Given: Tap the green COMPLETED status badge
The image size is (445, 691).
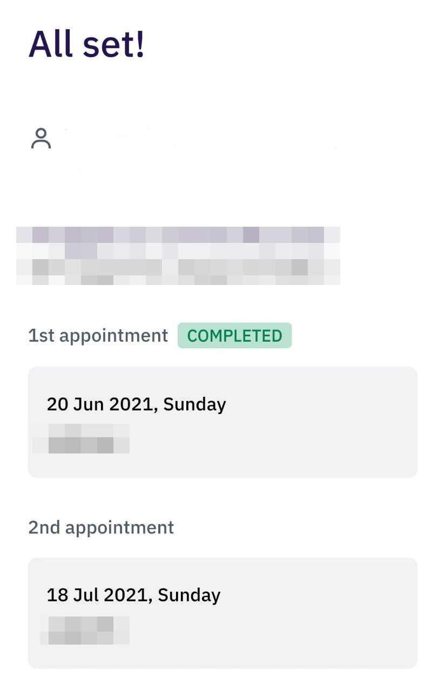Looking at the screenshot, I should click(x=234, y=336).
